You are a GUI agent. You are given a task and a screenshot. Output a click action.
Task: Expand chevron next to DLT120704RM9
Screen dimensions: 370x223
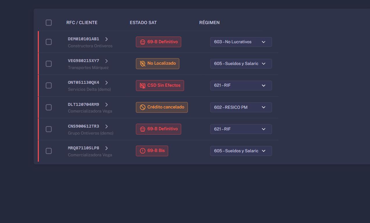[106, 104]
